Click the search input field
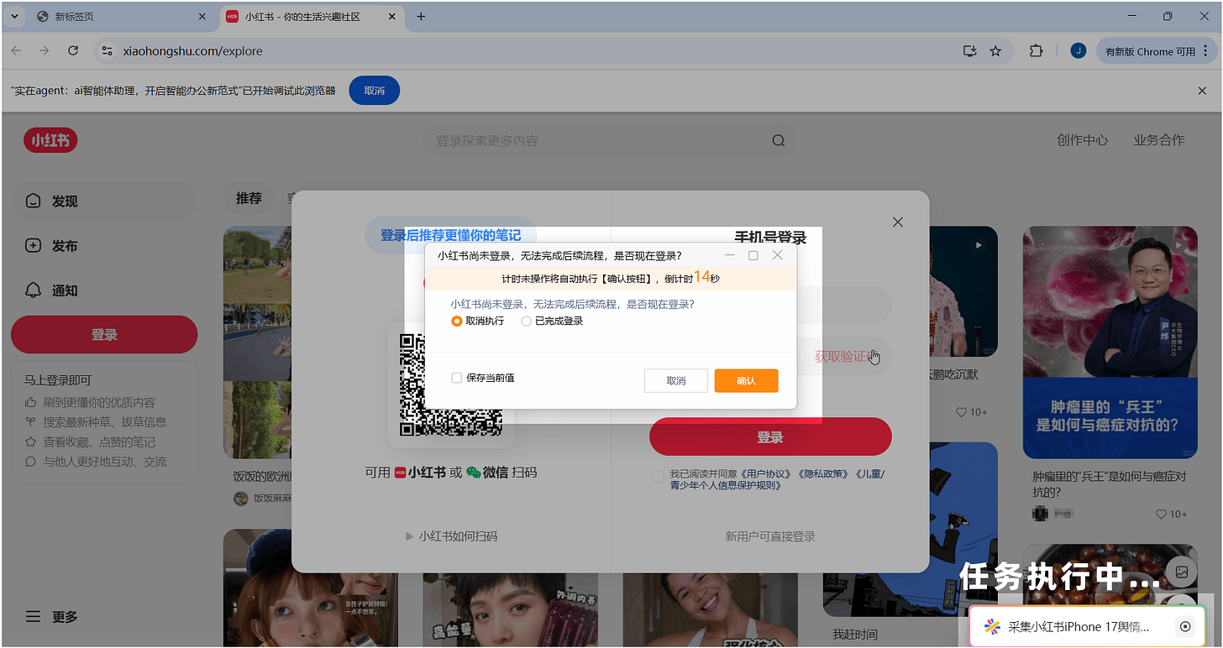 596,141
